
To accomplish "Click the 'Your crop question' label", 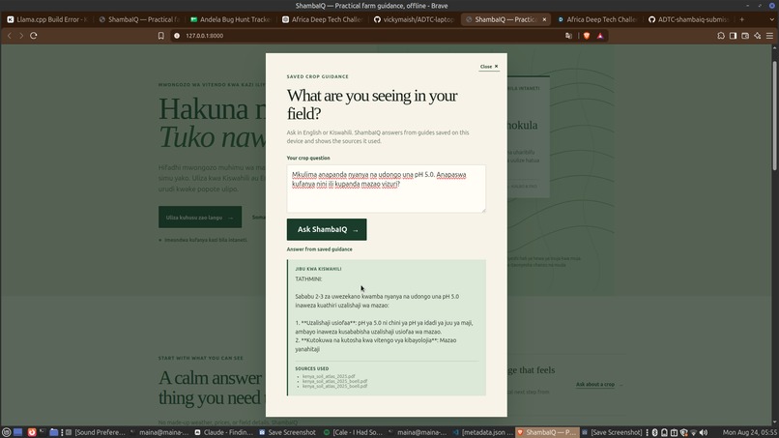I will [308, 159].
